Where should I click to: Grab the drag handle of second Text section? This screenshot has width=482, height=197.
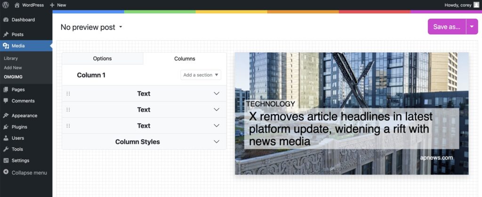pos(68,110)
